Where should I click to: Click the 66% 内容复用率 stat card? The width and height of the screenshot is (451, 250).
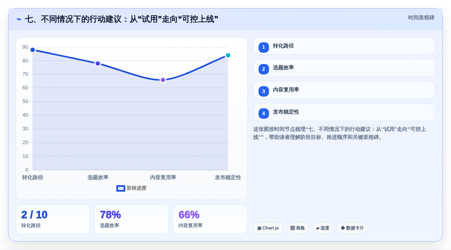coord(210,219)
